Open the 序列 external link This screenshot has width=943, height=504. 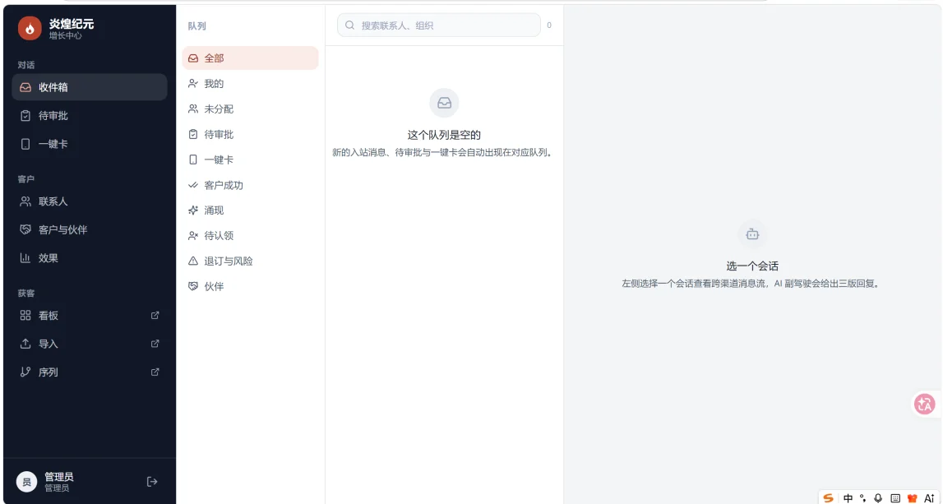[90, 372]
